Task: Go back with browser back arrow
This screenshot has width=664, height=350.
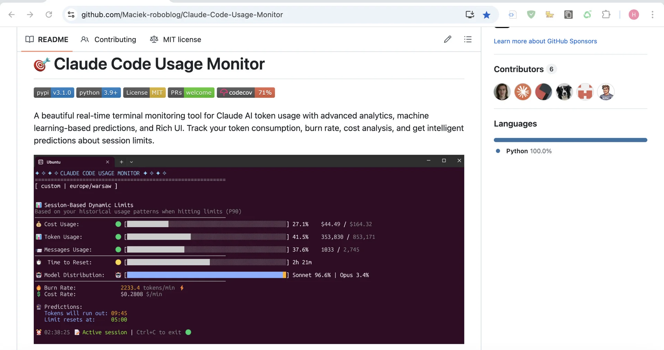Action: [11, 15]
